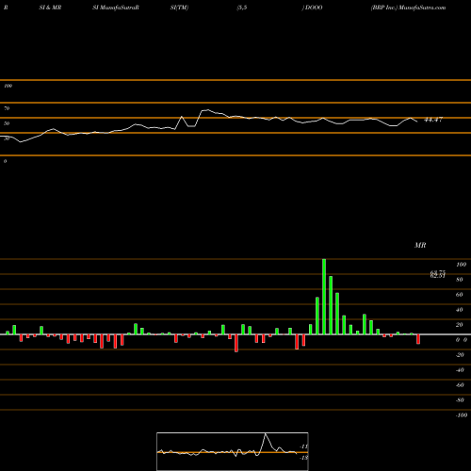
Task: Select the MR indicator title label
Action: click(420, 245)
